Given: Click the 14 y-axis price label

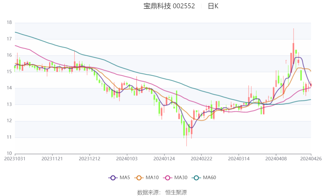Looking at the screenshot, I should [9, 88].
